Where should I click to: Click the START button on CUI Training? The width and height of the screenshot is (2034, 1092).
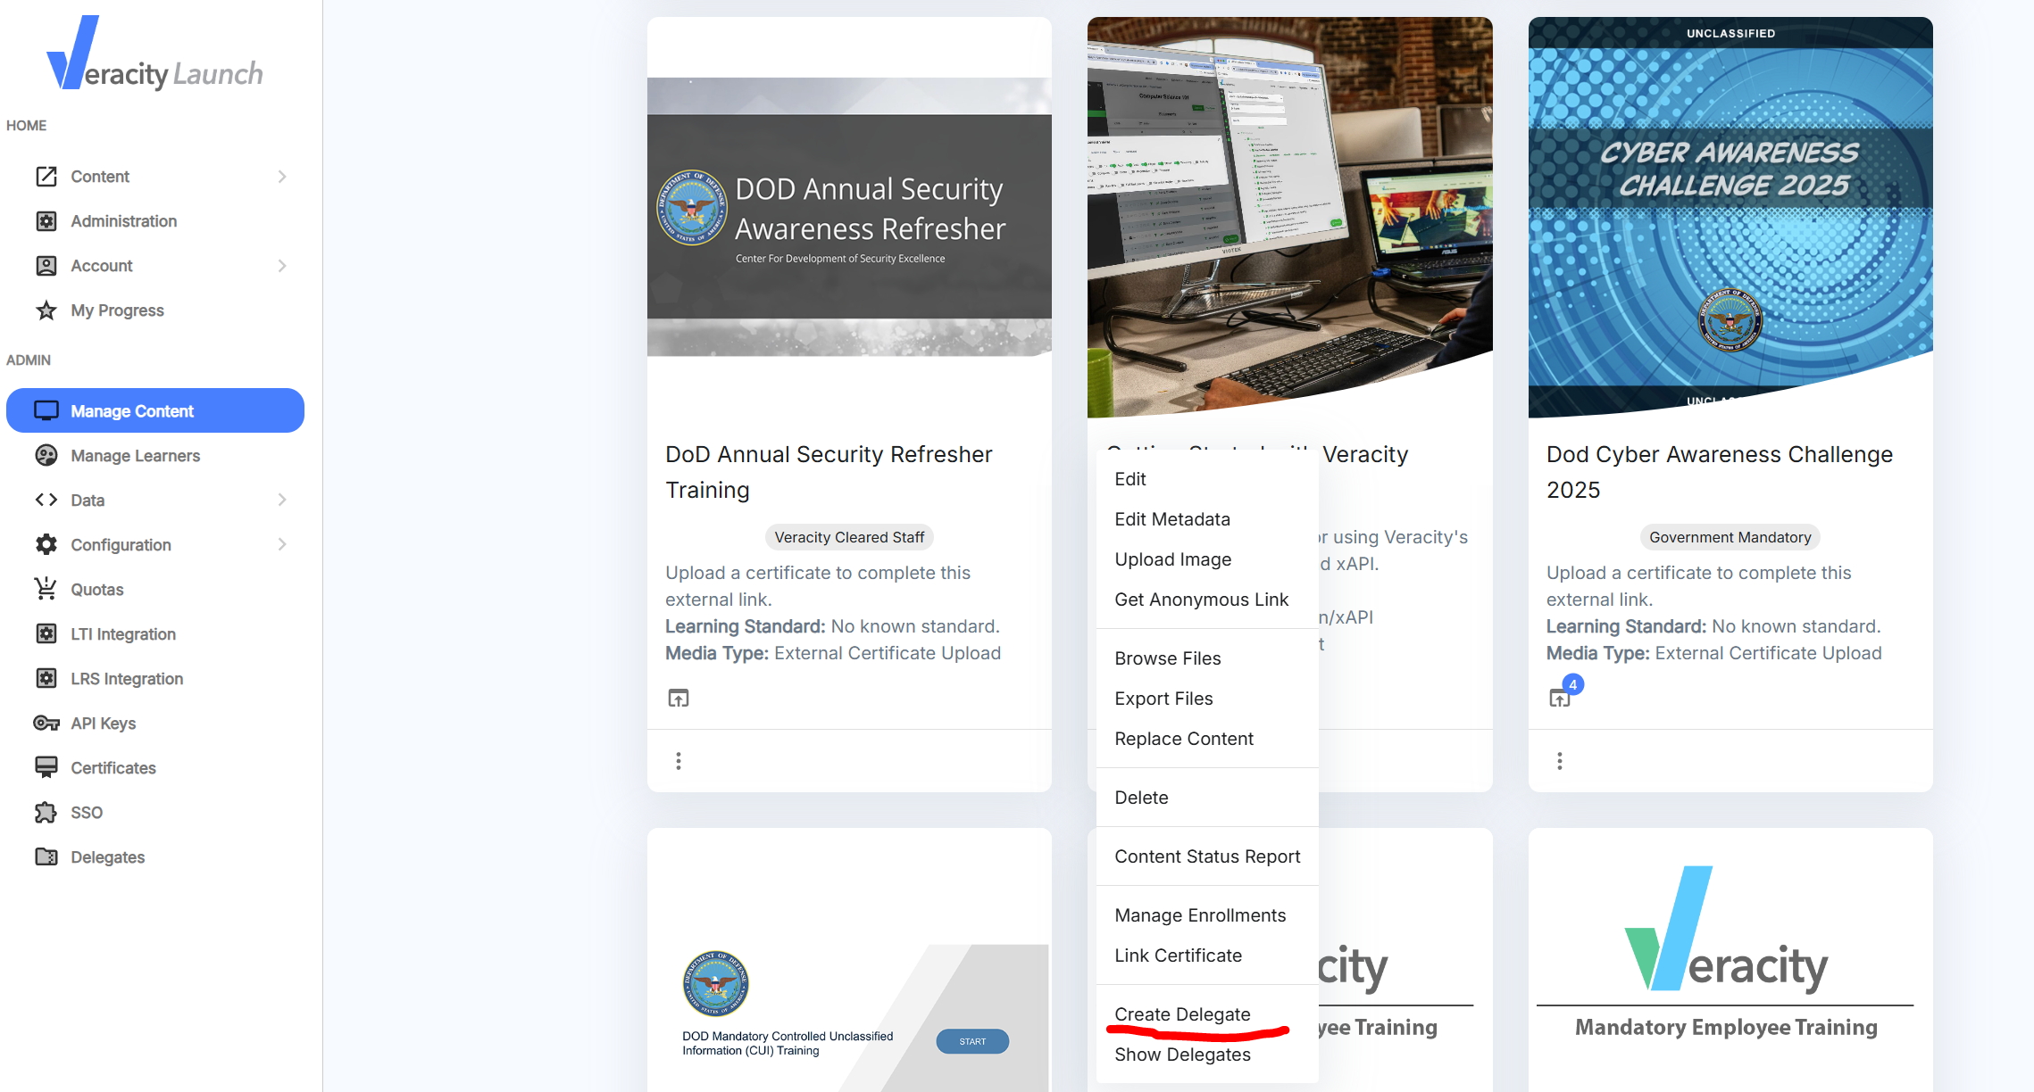tap(972, 1041)
